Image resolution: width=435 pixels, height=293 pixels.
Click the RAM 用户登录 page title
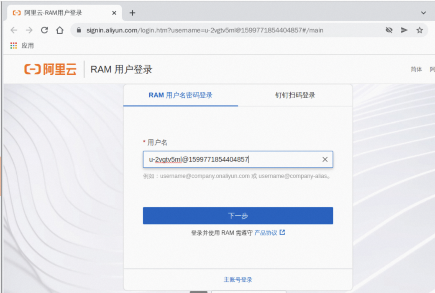click(121, 69)
